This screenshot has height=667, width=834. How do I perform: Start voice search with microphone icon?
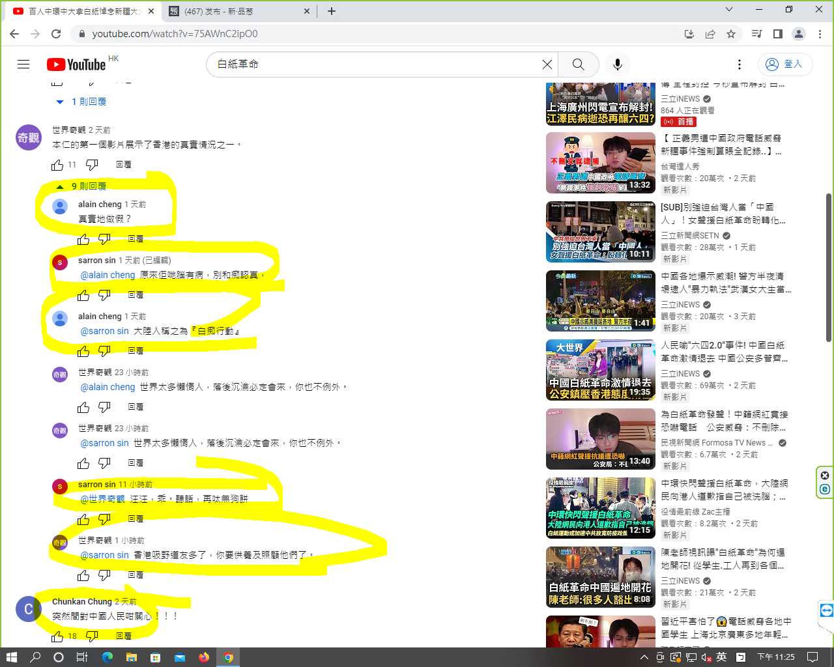tap(618, 64)
